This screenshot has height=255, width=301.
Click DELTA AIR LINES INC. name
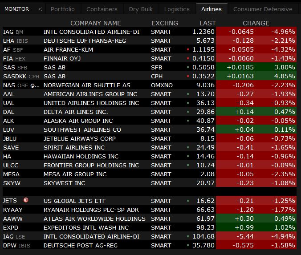click(76, 112)
